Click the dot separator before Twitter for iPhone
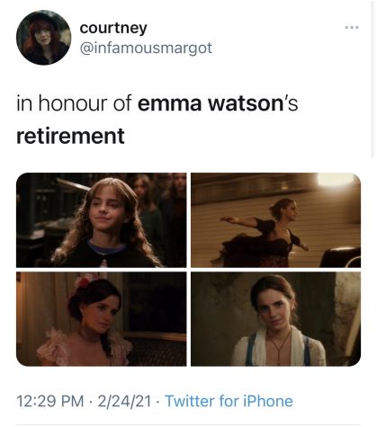Image resolution: width=377 pixels, height=427 pixels. pos(158,402)
